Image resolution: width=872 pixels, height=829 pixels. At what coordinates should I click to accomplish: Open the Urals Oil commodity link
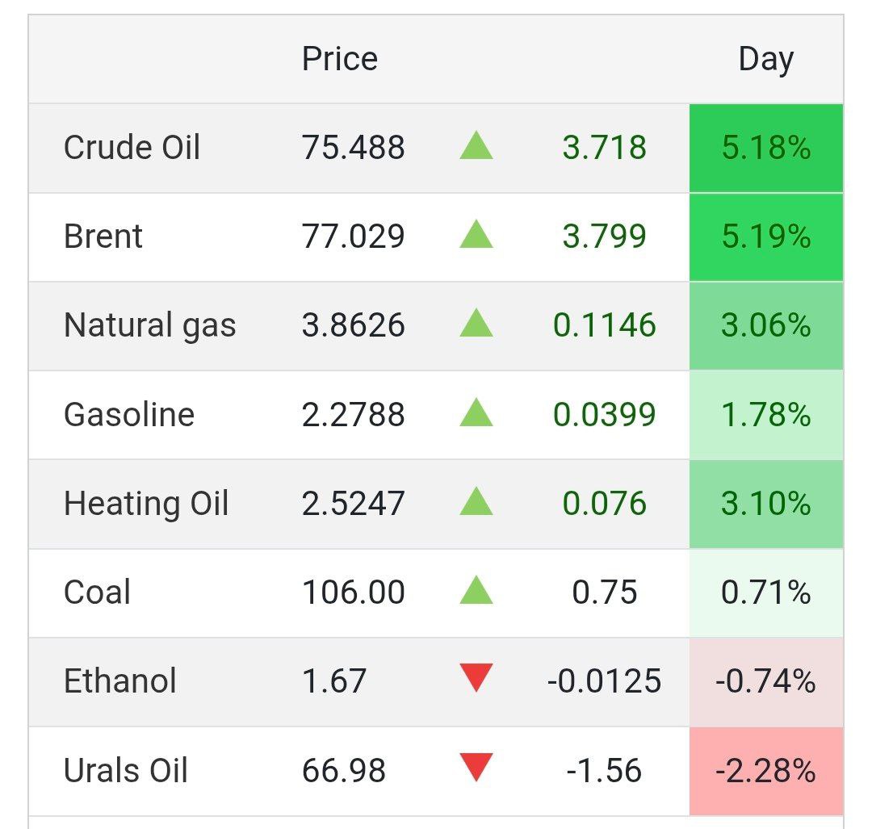coord(126,770)
